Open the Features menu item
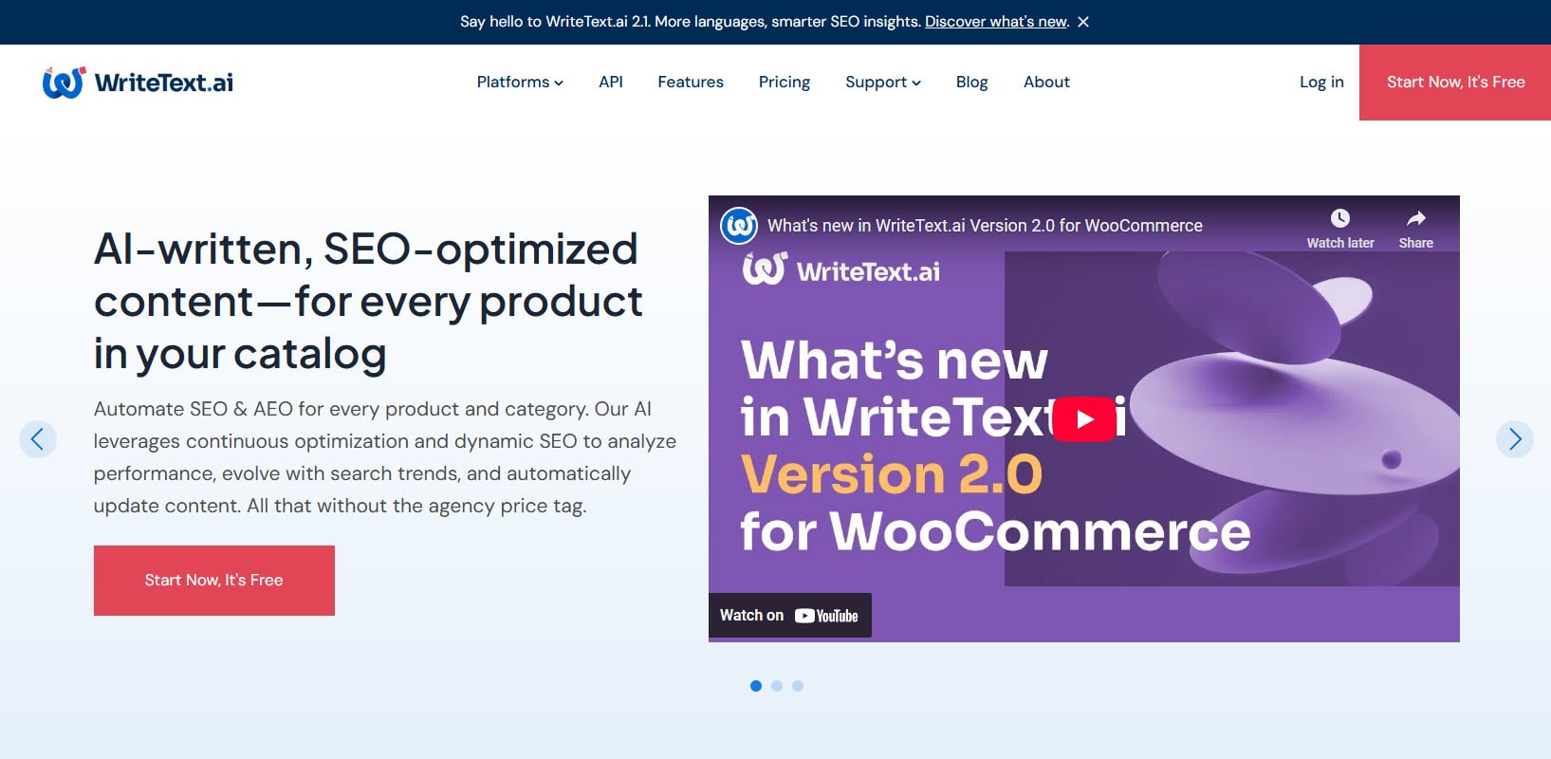This screenshot has height=759, width=1551. coord(690,83)
